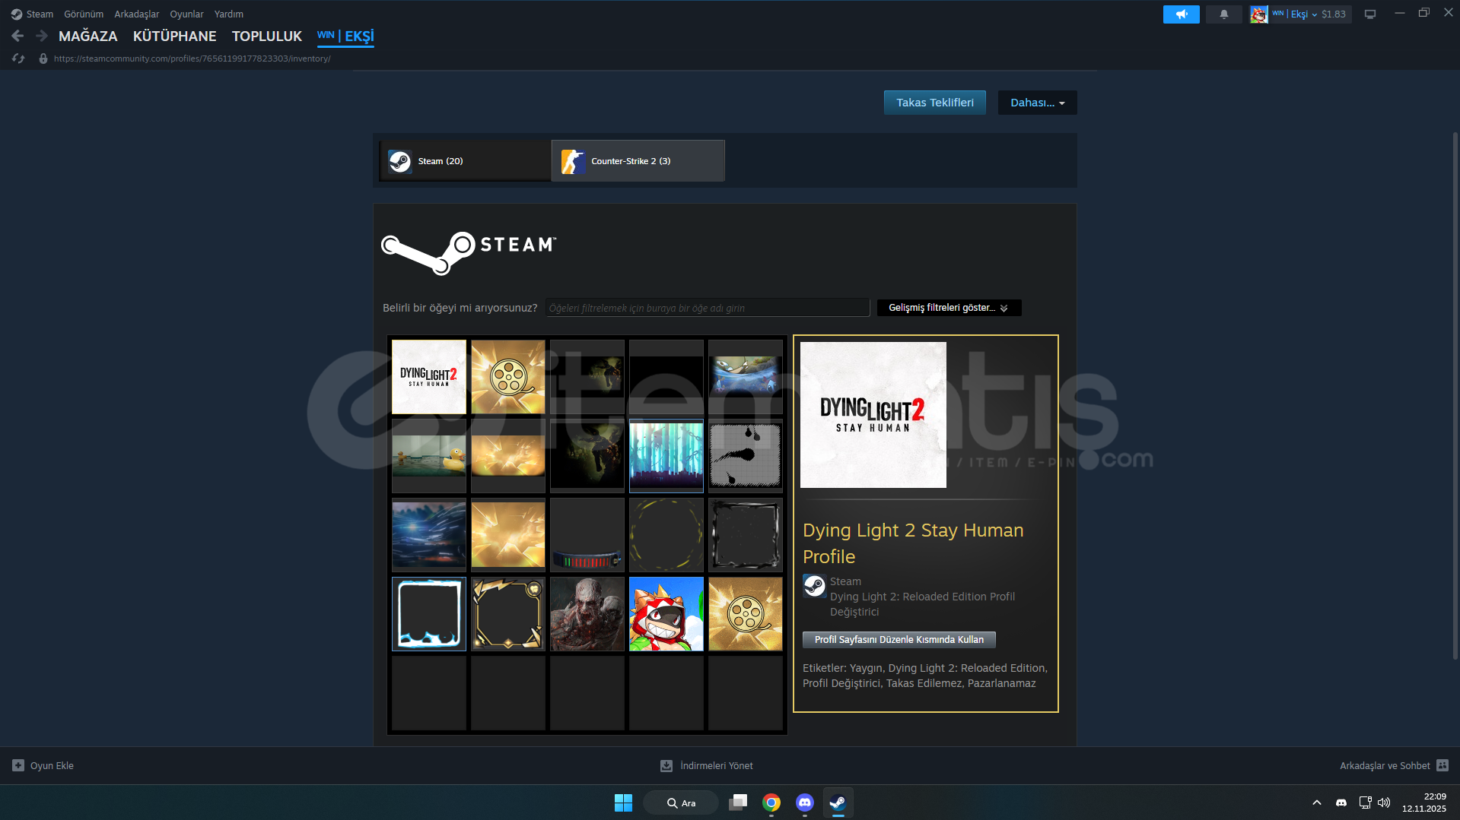Click the taskbar clock showing 22:09

[1423, 803]
